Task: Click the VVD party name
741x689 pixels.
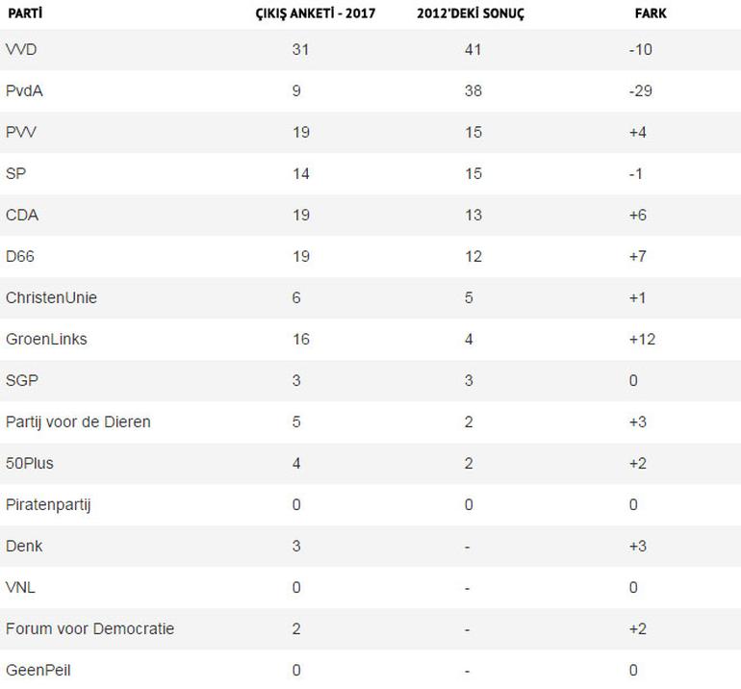Action: click(x=21, y=49)
